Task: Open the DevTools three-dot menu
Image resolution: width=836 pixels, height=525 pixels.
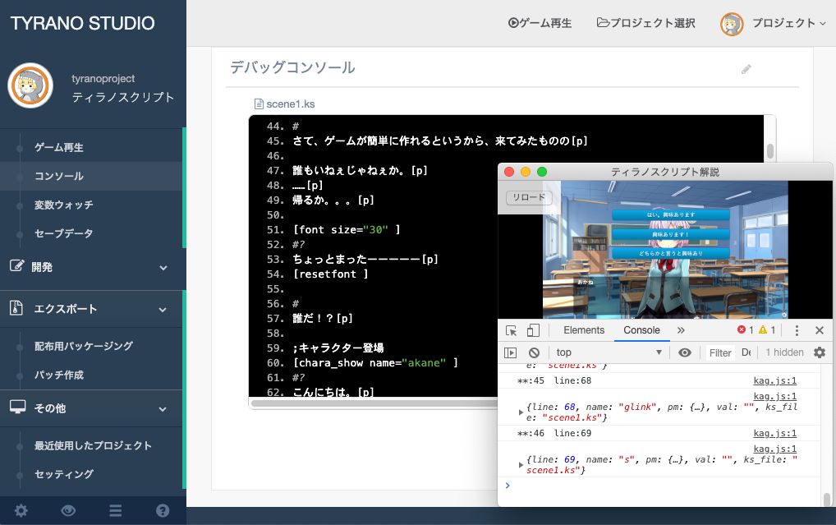Action: (797, 330)
